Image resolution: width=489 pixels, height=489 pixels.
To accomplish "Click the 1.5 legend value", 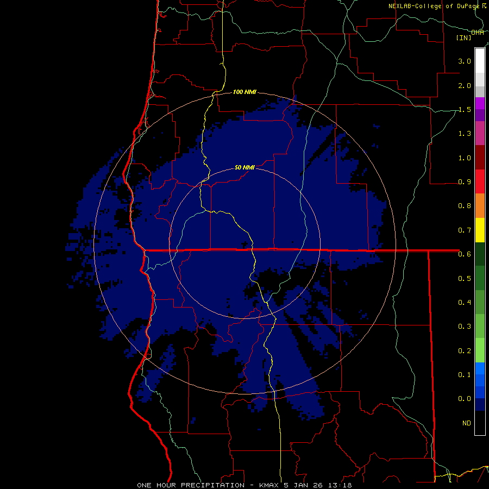I will pos(465,109).
